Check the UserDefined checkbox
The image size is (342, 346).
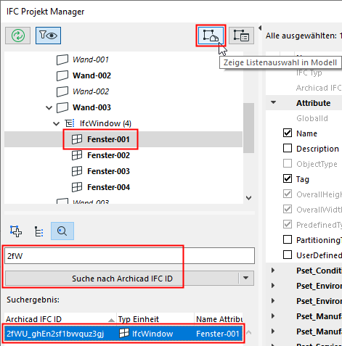288,255
